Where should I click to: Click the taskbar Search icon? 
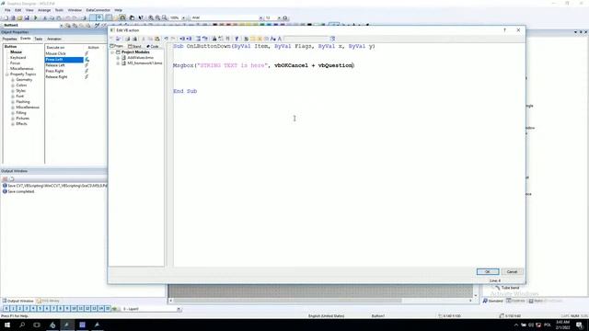[22, 325]
